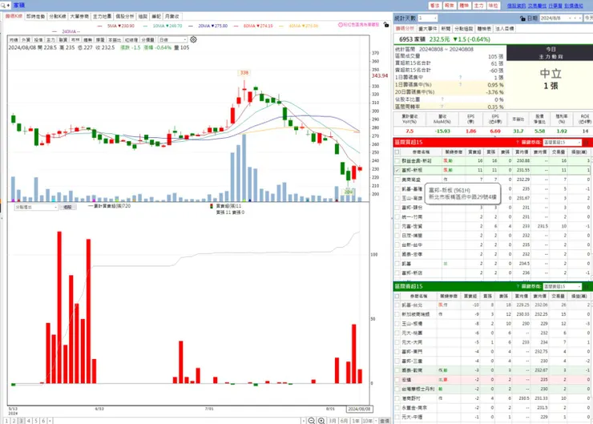Switch to the 新聞 tab

pyautogui.click(x=446, y=29)
